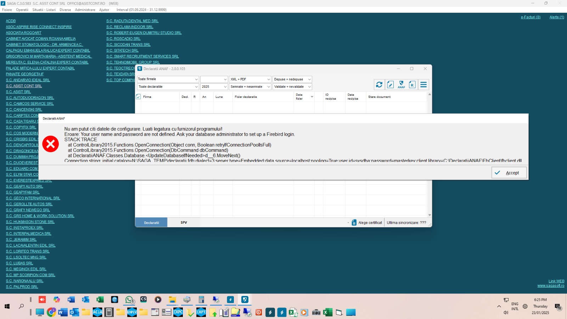Toggle the select-all checkbox beside Firma
Screen dimensions: 567x319
(138, 97)
